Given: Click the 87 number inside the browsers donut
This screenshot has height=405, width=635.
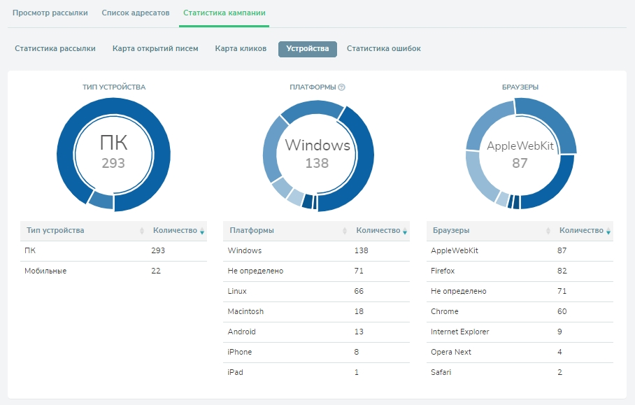Looking at the screenshot, I should 520,163.
